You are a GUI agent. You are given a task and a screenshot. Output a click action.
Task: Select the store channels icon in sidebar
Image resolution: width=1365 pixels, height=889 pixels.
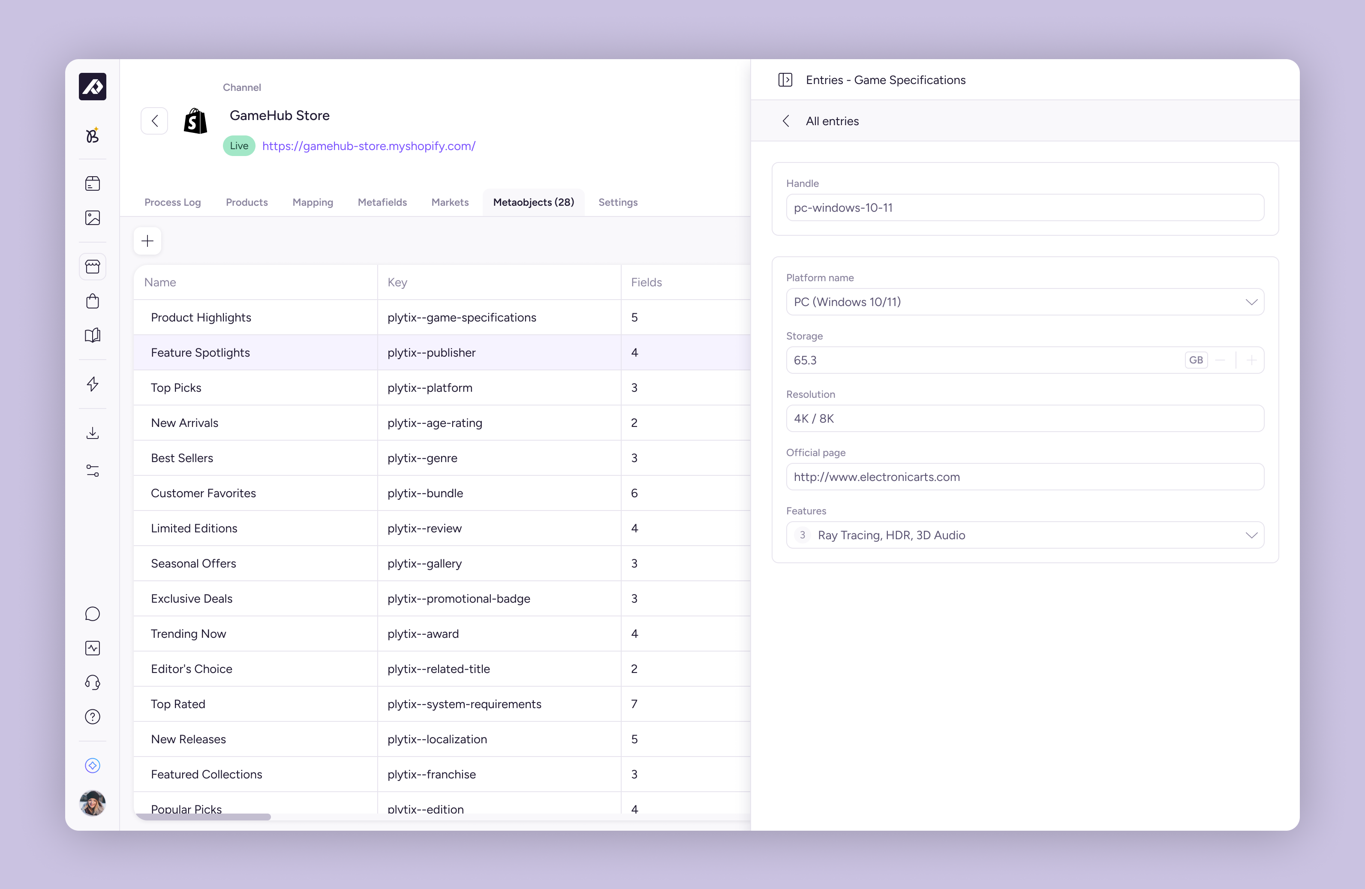coord(92,267)
